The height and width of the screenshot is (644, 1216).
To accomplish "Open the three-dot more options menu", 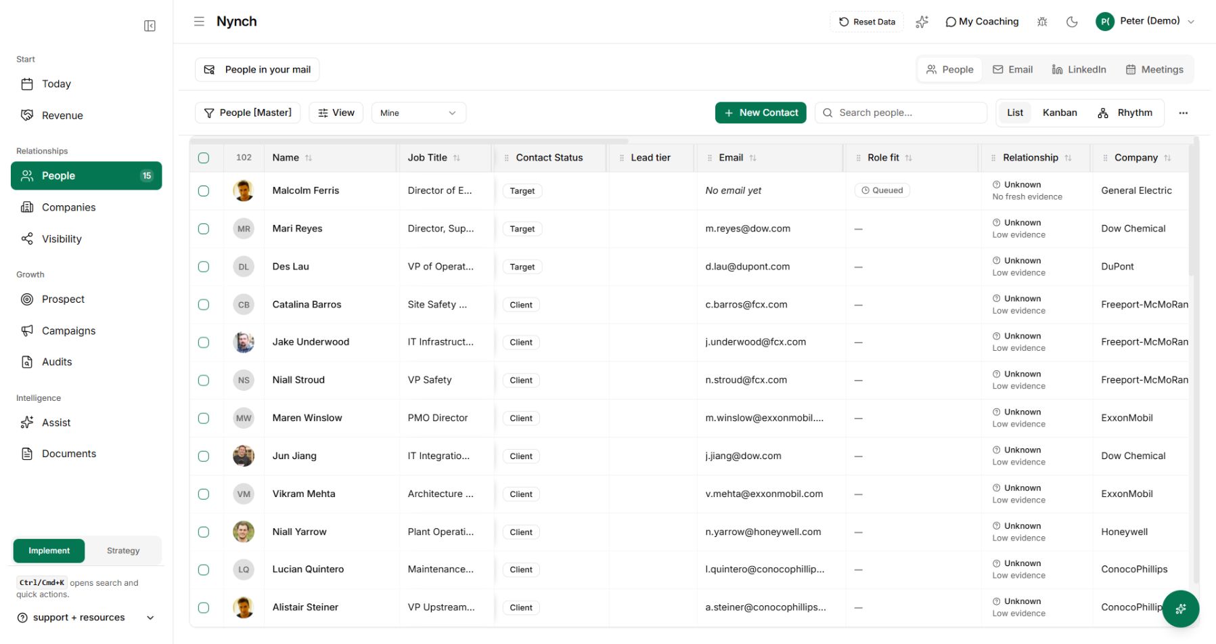I will click(x=1183, y=113).
